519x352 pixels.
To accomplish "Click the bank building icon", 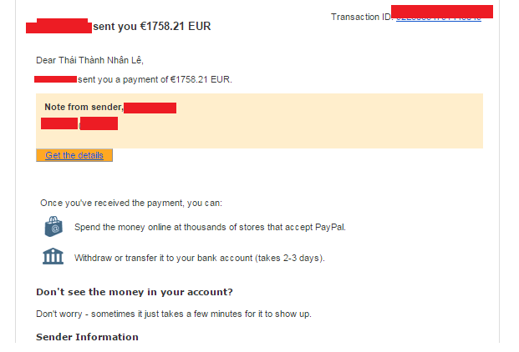I will point(53,257).
